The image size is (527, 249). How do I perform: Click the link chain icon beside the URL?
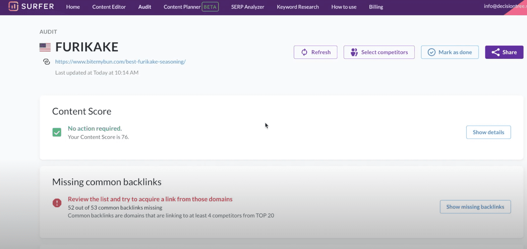47,62
